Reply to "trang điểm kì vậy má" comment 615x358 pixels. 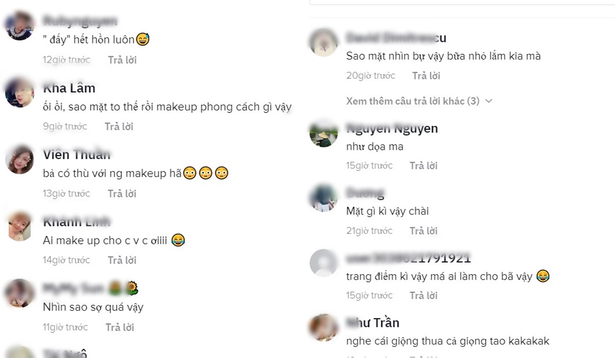tap(423, 295)
